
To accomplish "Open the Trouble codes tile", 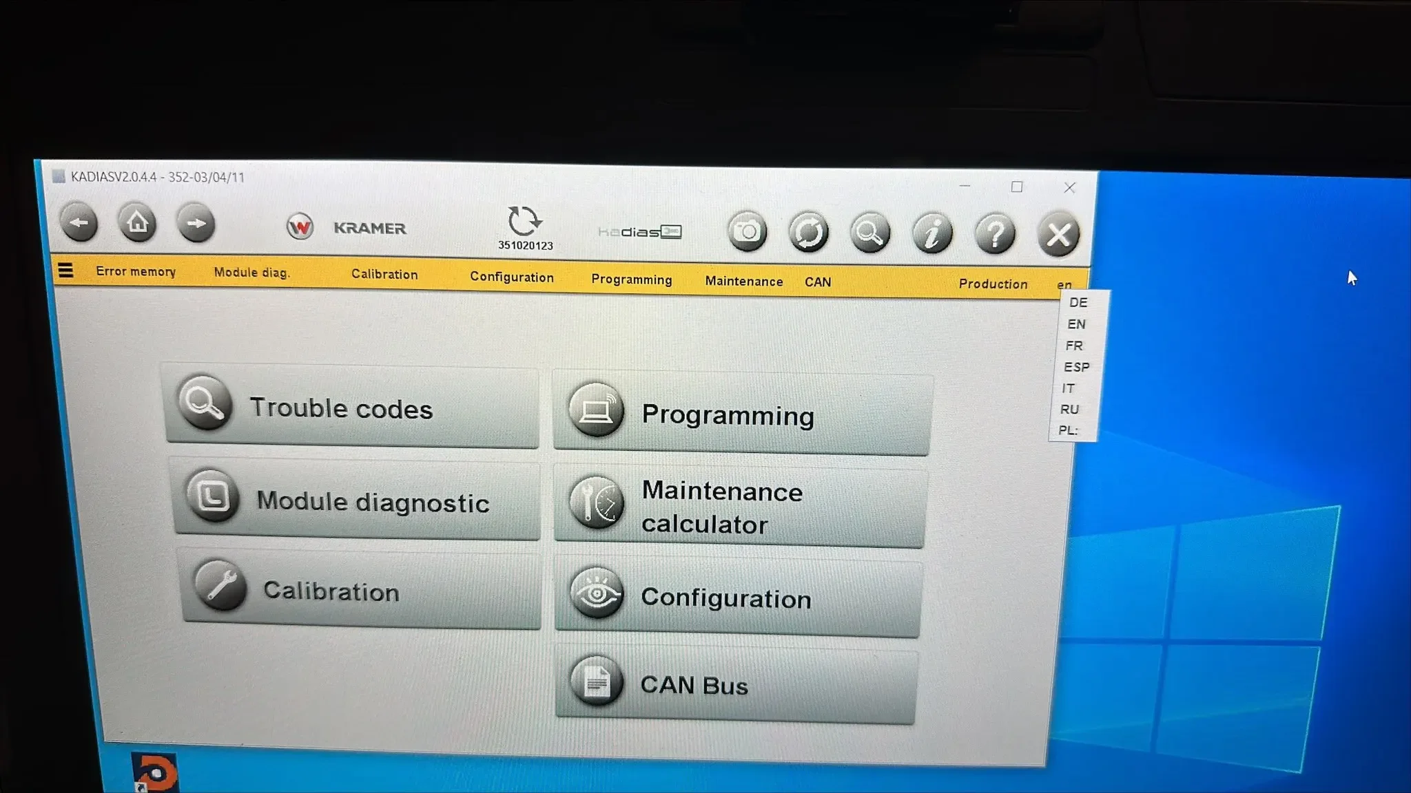I will (x=352, y=407).
